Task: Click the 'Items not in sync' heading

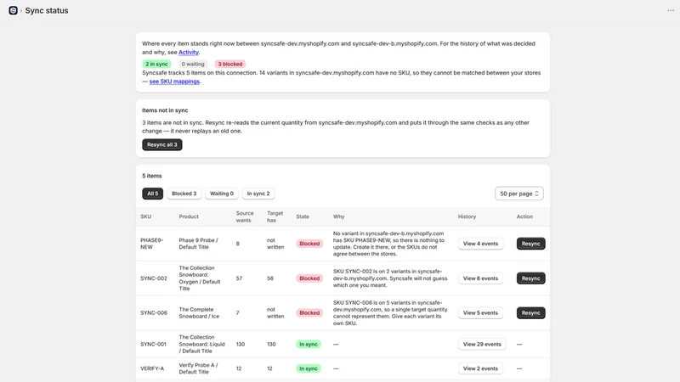Action: [165, 110]
